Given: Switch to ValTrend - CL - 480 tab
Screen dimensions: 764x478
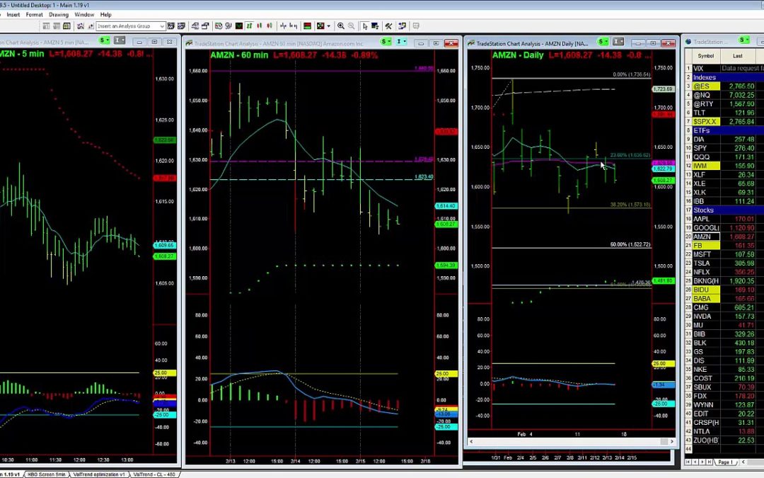Looking at the screenshot, I should [x=154, y=474].
